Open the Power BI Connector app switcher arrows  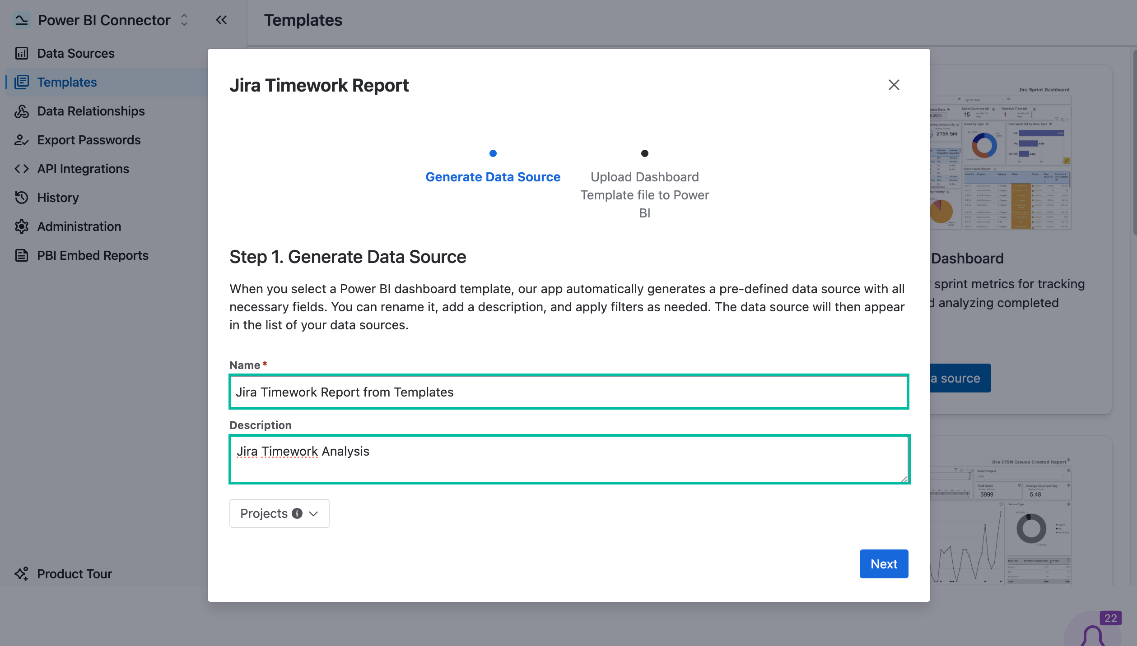(184, 20)
